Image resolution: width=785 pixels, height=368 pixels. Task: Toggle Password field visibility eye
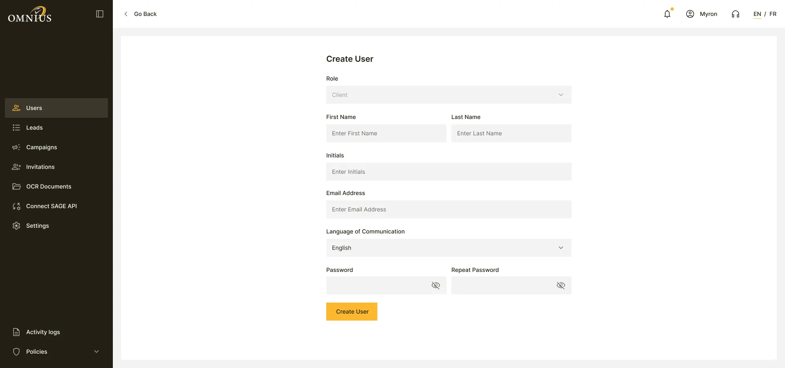436,285
